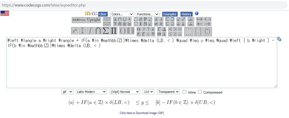Screen dimensions: 289x118
Task: Insert the integral symbol
Action: (x=90, y=31)
